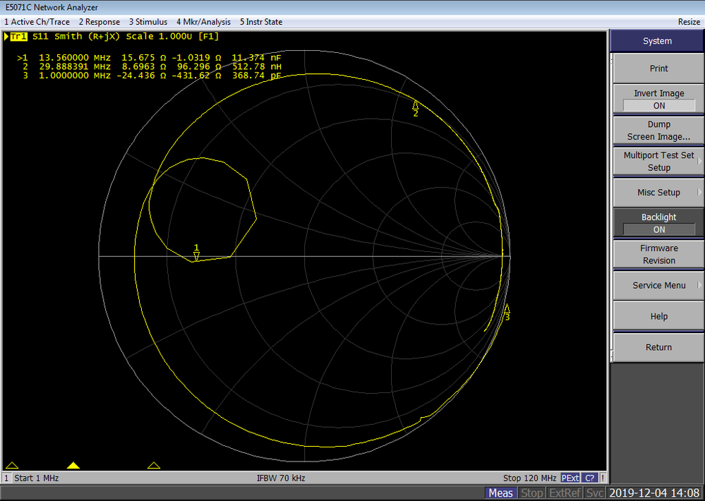705x501 pixels.
Task: Expand the Multiport Test Set Setup submenu
Action: 658,161
